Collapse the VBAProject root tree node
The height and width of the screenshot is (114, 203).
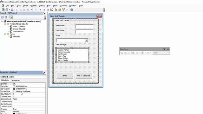pyautogui.click(x=2, y=21)
